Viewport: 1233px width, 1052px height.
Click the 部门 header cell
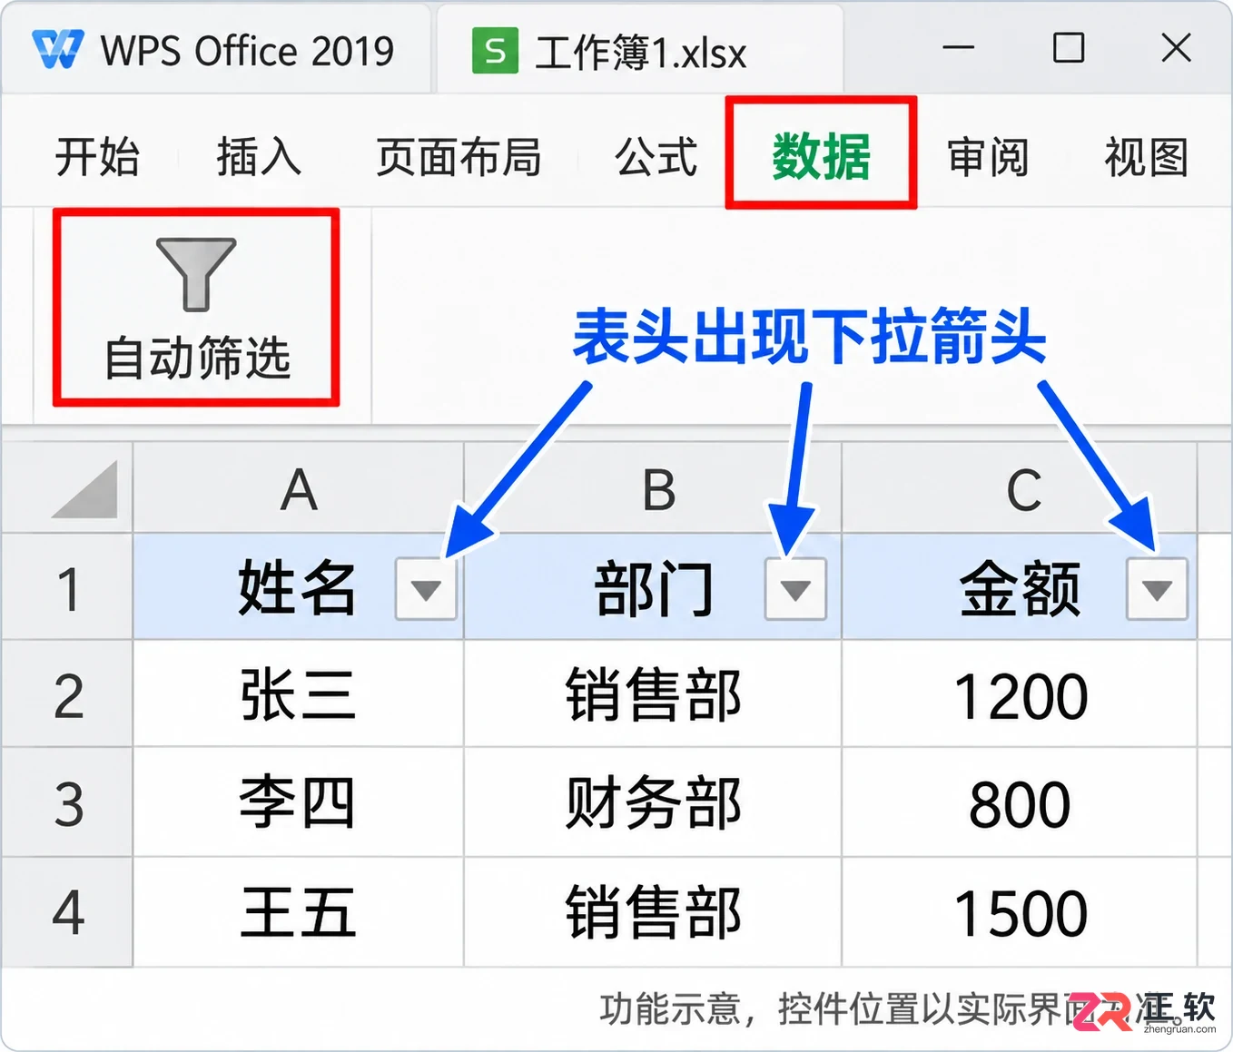pyautogui.click(x=653, y=587)
